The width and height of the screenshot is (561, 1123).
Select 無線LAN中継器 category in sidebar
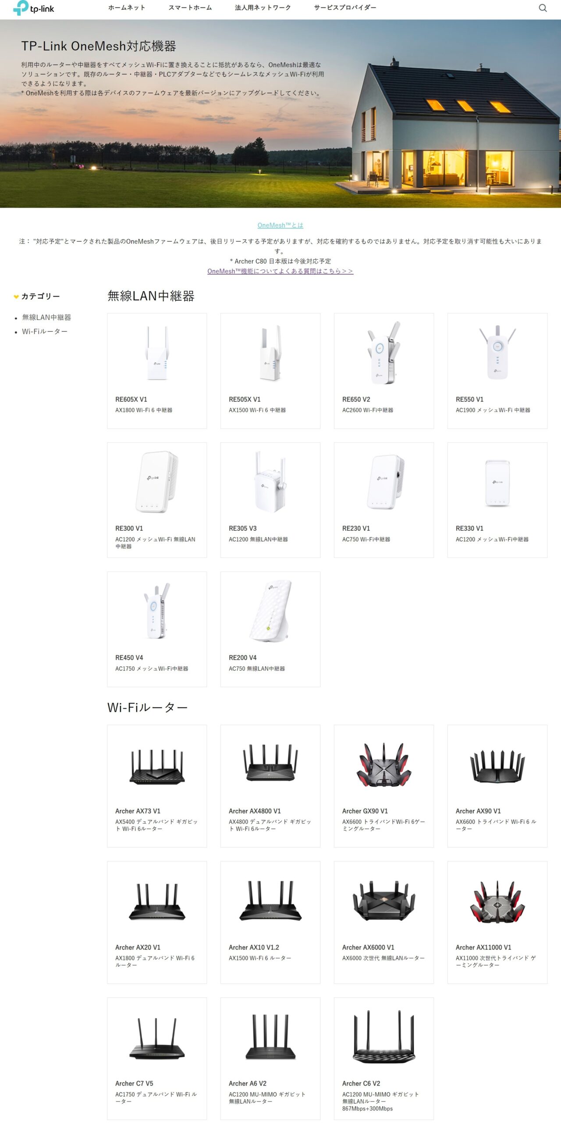coord(46,317)
